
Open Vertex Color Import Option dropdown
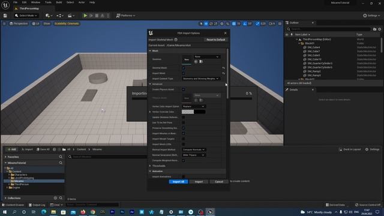coord(193,107)
